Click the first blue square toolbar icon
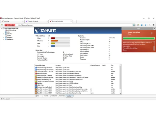Image resolution: width=156 pixels, height=117 pixels. (x=142, y=25)
